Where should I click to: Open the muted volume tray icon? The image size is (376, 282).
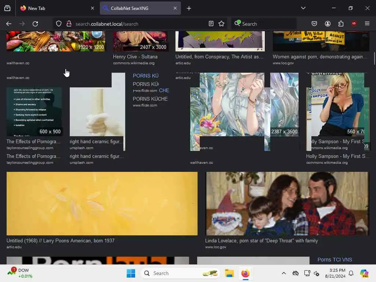[317, 273]
